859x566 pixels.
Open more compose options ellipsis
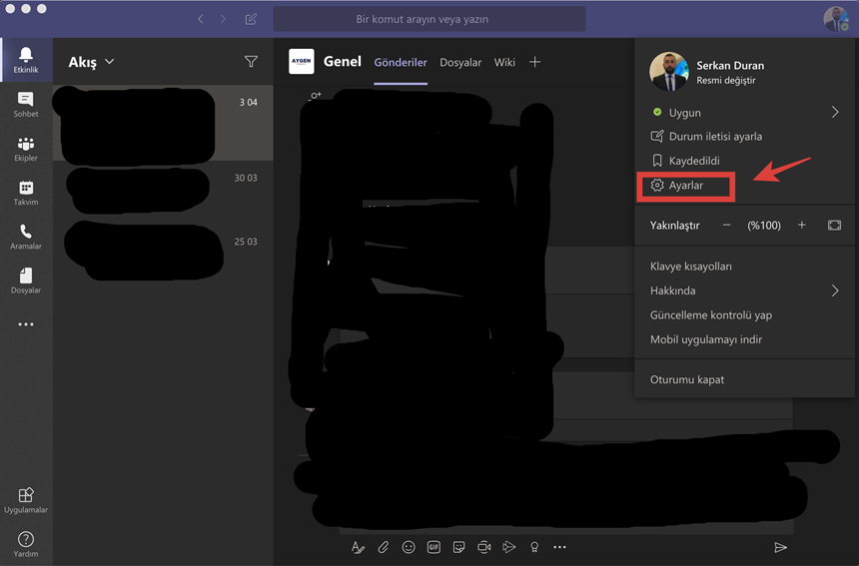pos(559,547)
